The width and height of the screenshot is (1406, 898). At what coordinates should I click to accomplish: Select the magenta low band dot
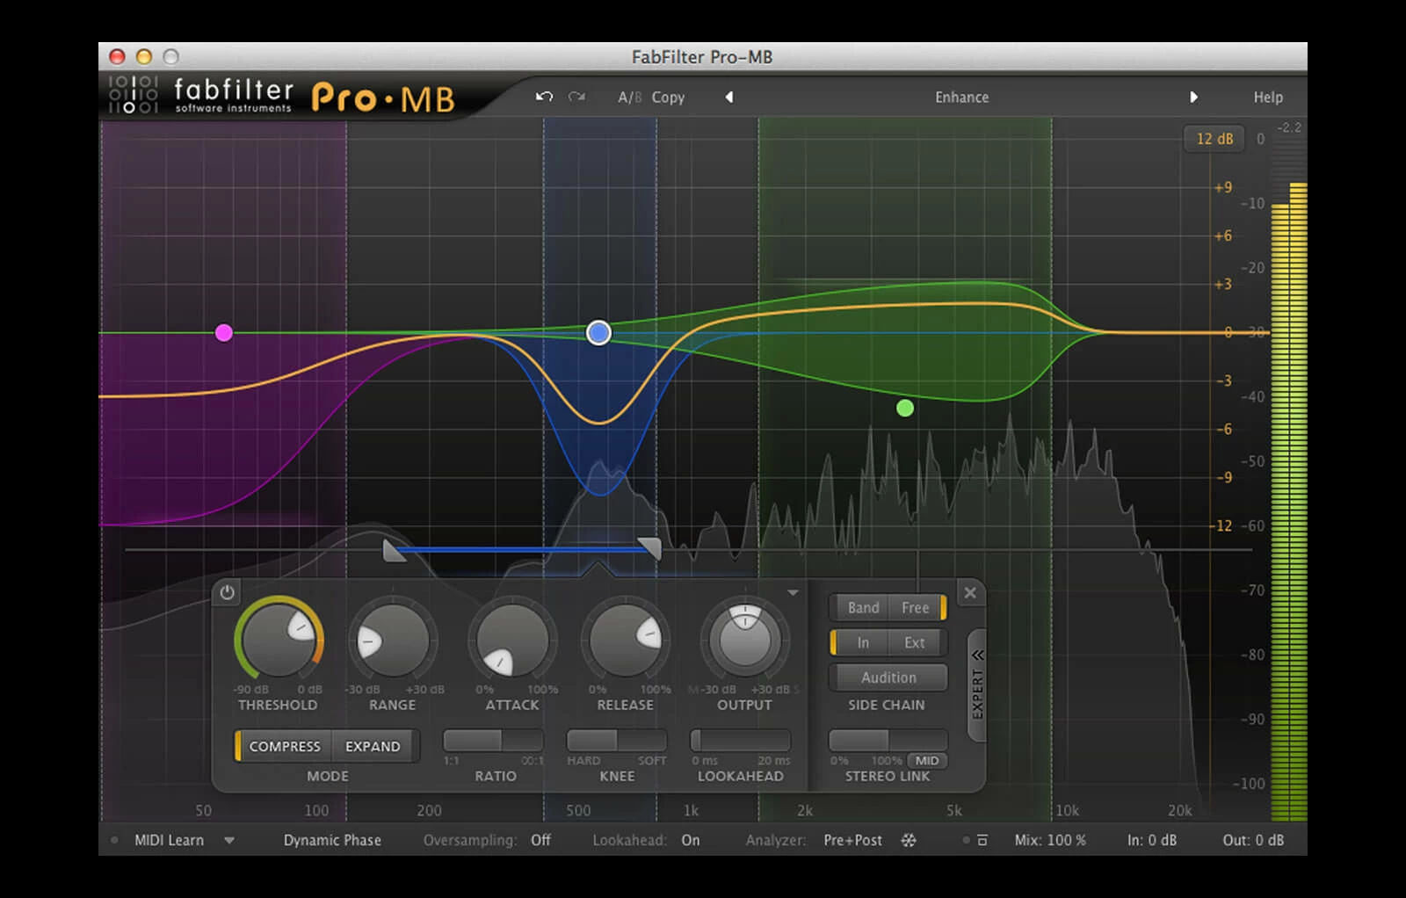(224, 332)
